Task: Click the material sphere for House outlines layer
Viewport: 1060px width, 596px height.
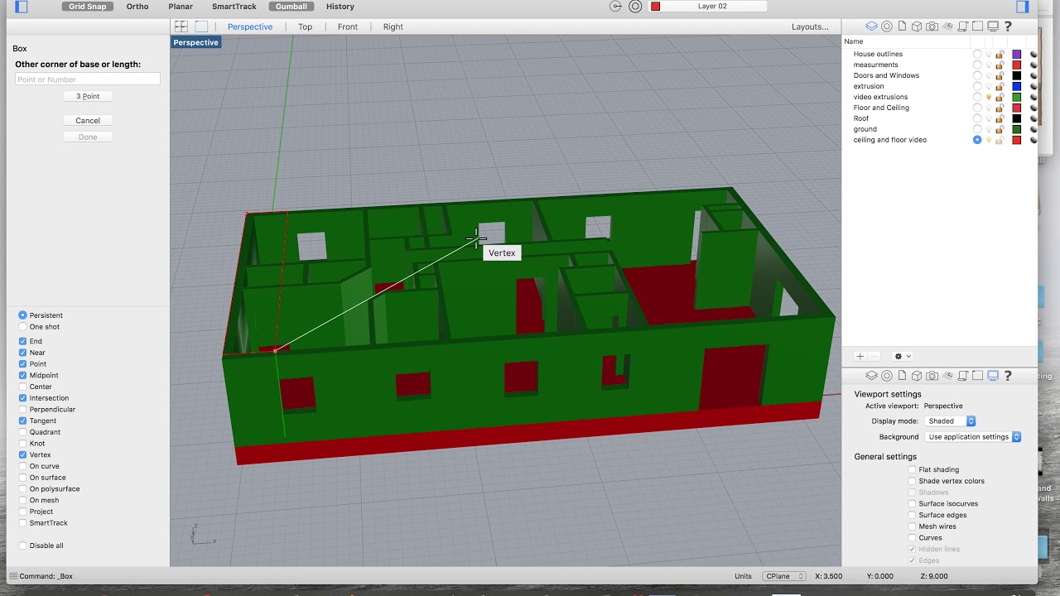Action: point(1033,54)
